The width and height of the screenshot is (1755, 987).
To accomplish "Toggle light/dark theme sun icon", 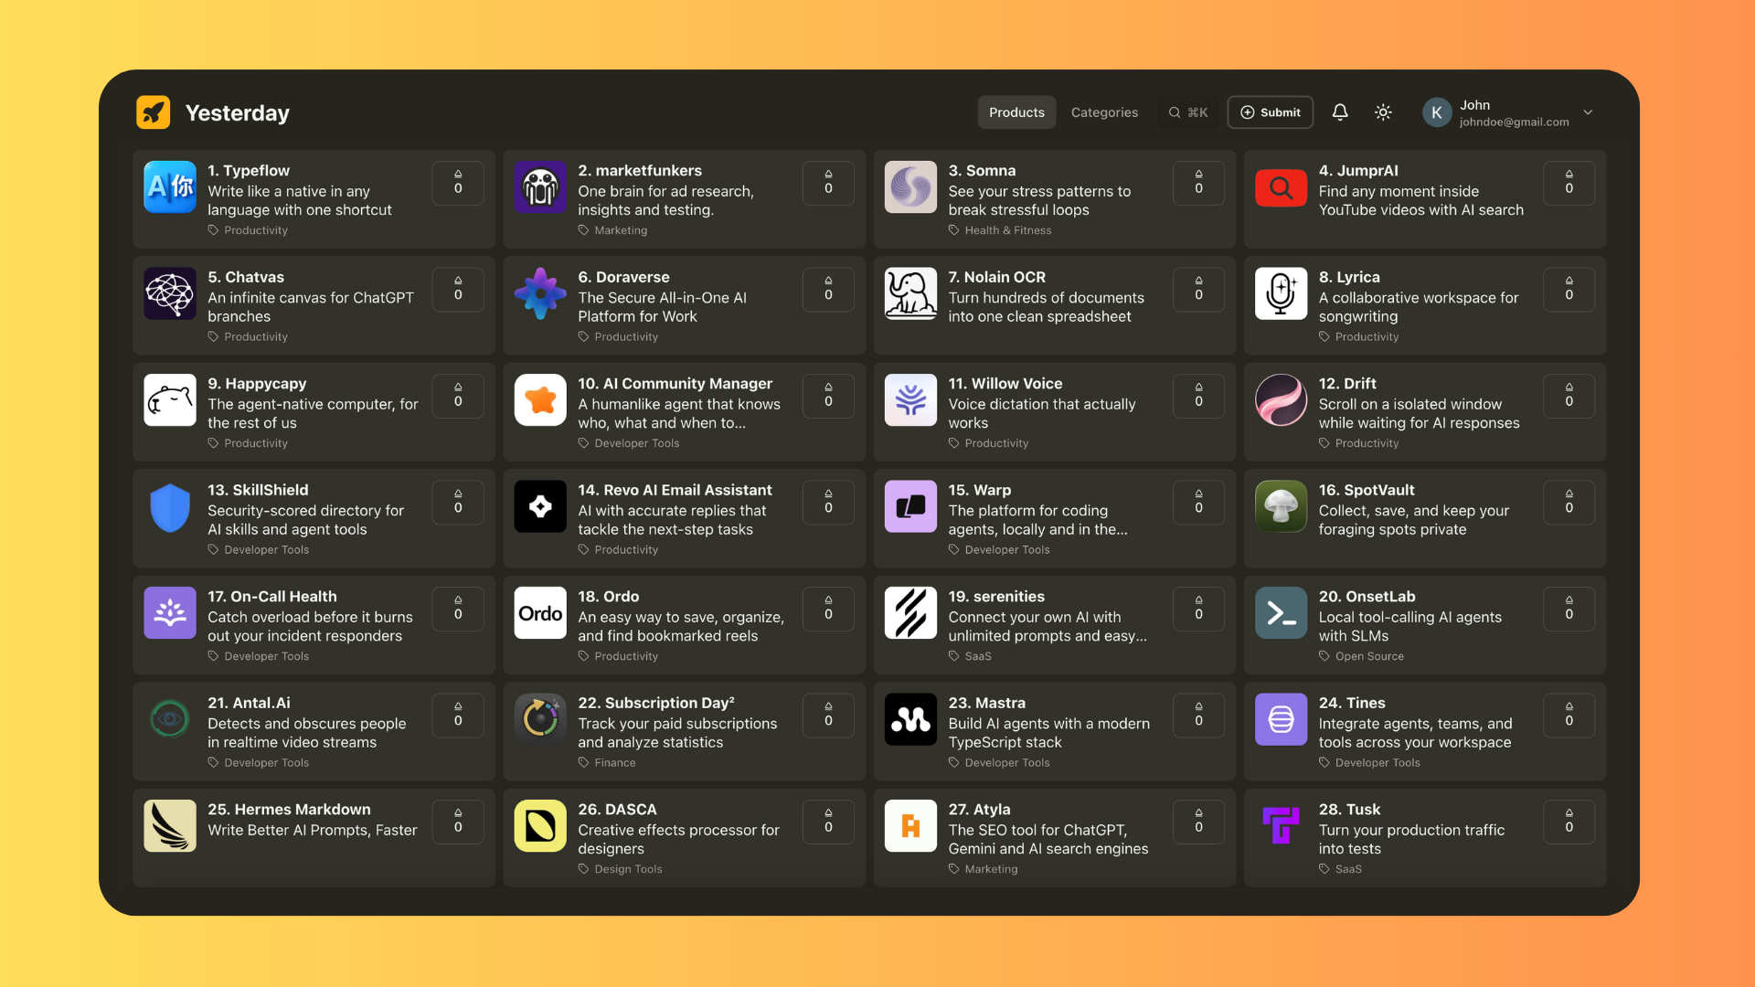I will [1383, 112].
